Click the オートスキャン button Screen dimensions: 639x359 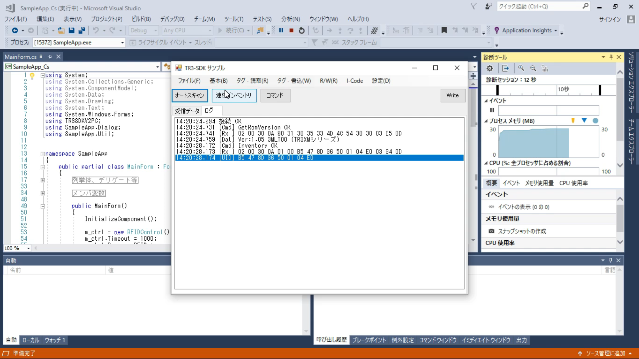[190, 95]
